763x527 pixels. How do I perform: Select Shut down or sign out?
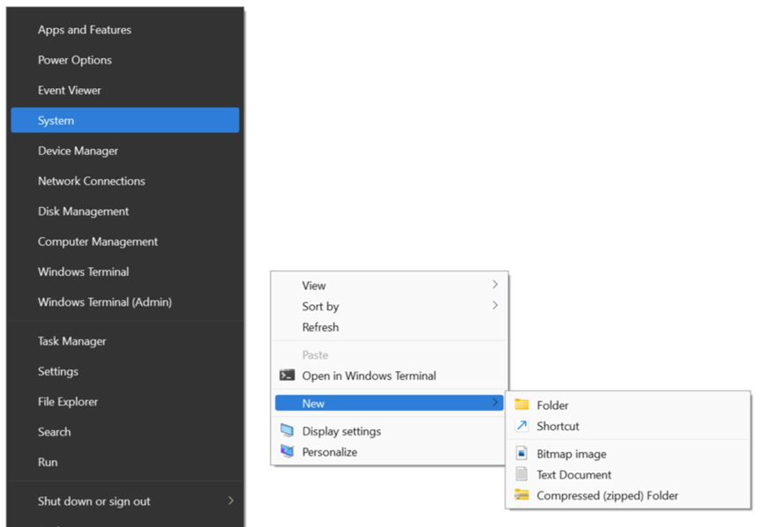click(125, 501)
